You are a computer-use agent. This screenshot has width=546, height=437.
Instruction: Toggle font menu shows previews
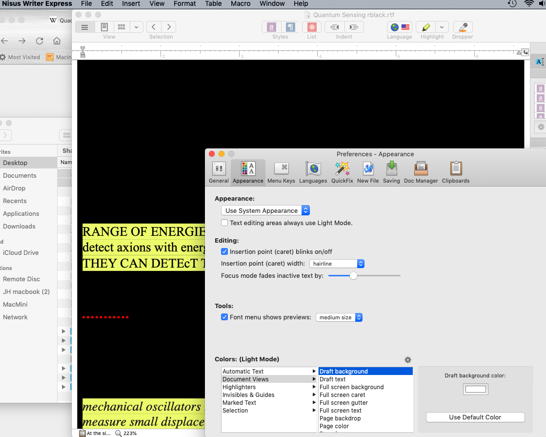point(224,317)
